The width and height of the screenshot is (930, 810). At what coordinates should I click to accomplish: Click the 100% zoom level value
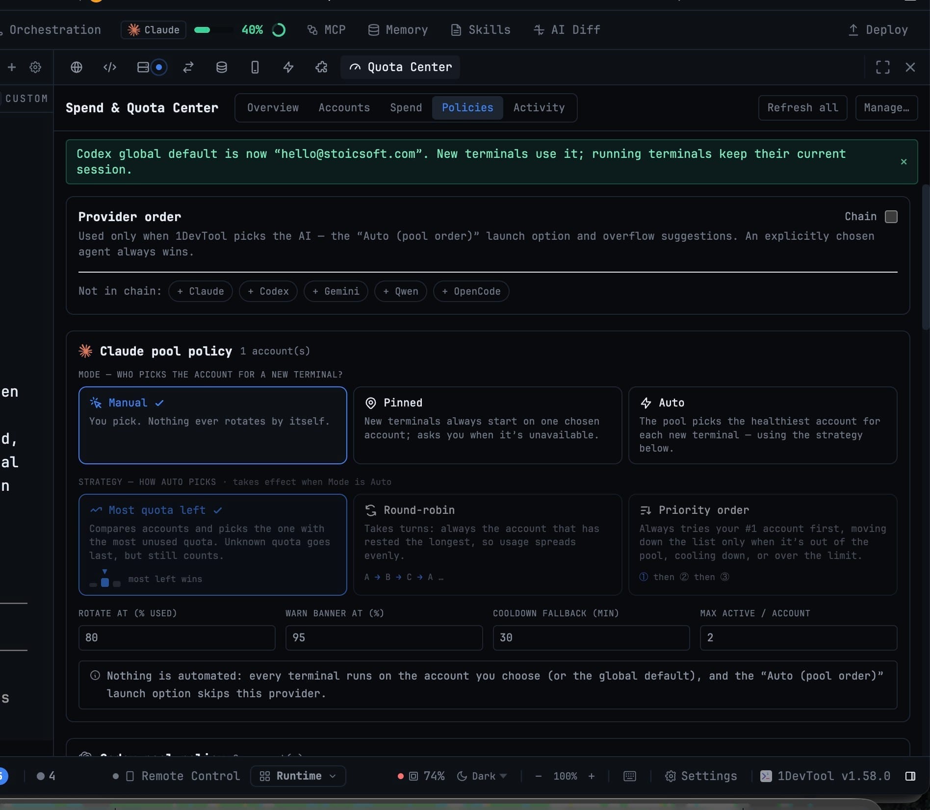[x=565, y=776]
